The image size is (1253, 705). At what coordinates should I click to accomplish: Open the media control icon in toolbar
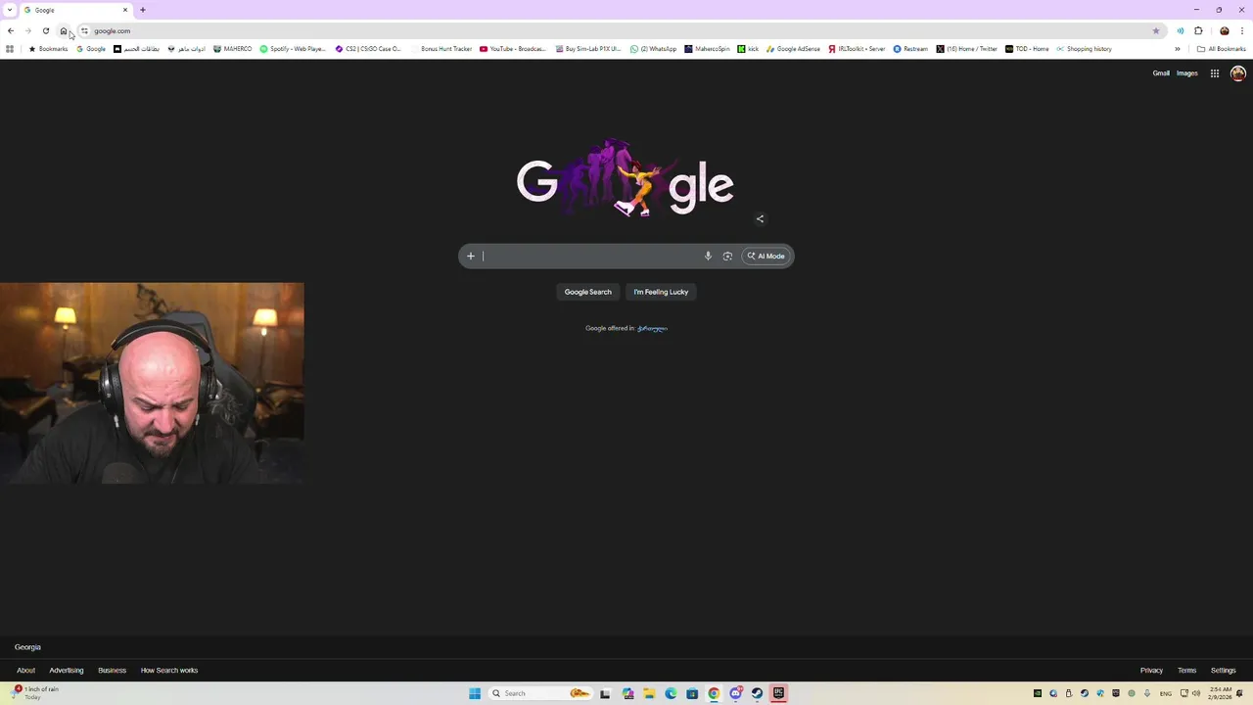coord(1181,31)
